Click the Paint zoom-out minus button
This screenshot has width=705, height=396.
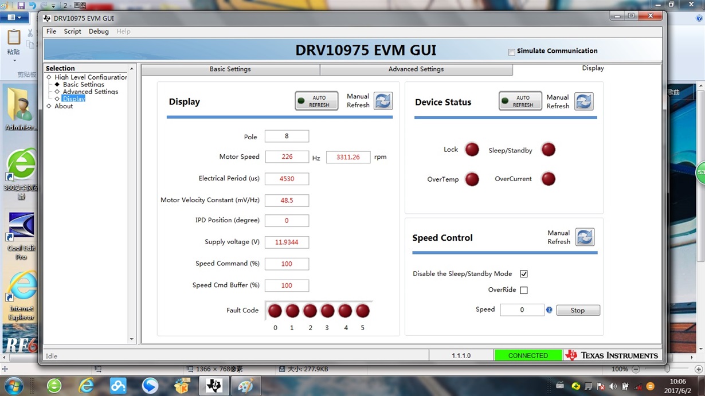(x=636, y=370)
